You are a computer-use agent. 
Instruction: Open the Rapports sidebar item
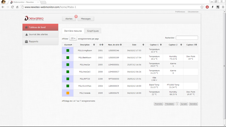[x=40, y=41]
